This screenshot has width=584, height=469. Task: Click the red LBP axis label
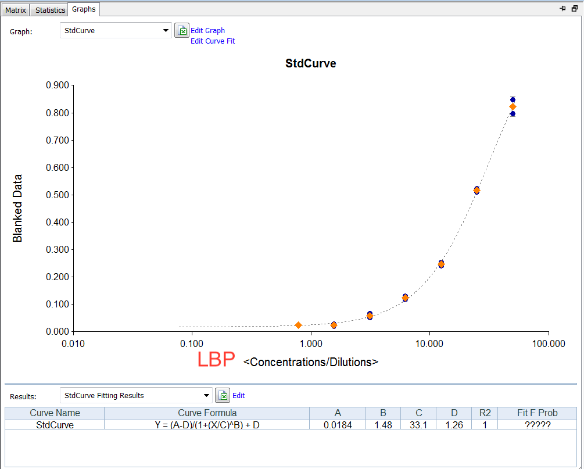click(x=216, y=360)
